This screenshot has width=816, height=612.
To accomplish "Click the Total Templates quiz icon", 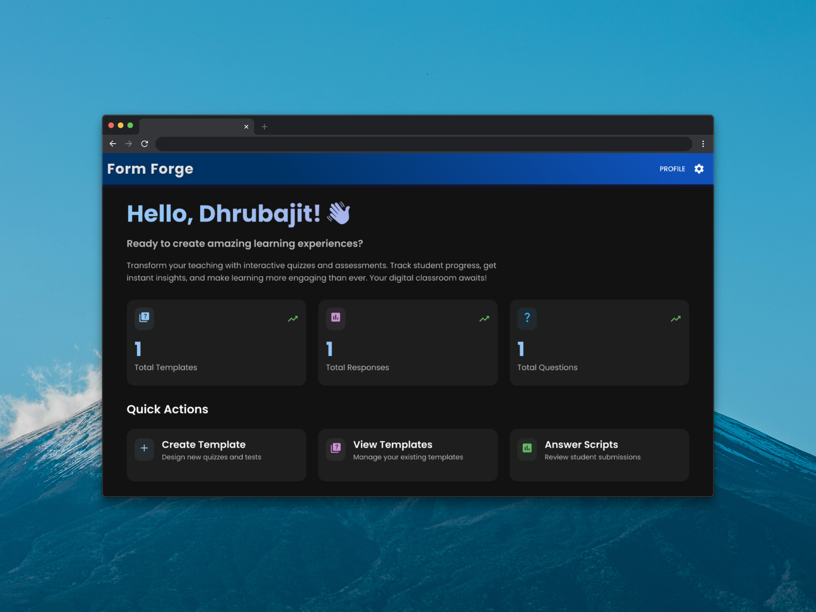I will coord(144,317).
